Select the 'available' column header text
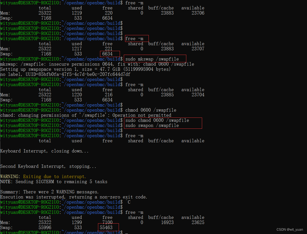The height and width of the screenshot is (234, 307). click(193, 8)
